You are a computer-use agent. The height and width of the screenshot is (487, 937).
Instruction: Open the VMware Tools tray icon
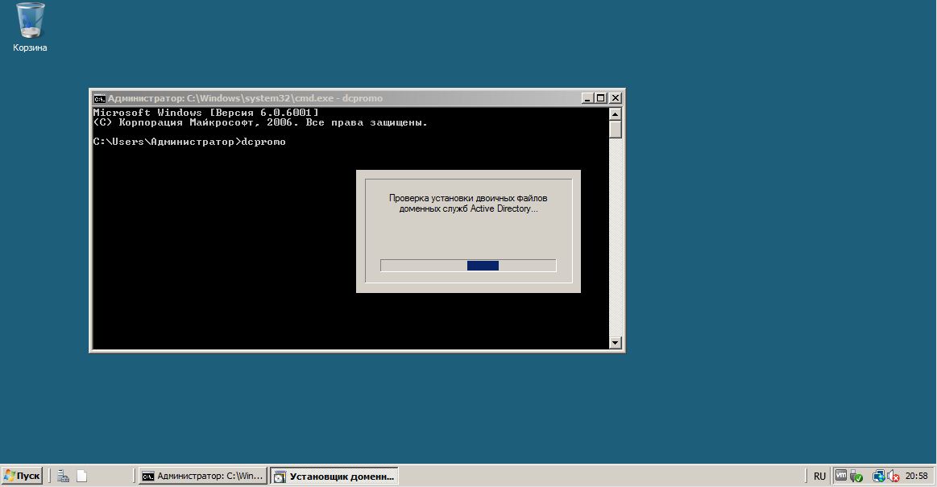click(841, 476)
